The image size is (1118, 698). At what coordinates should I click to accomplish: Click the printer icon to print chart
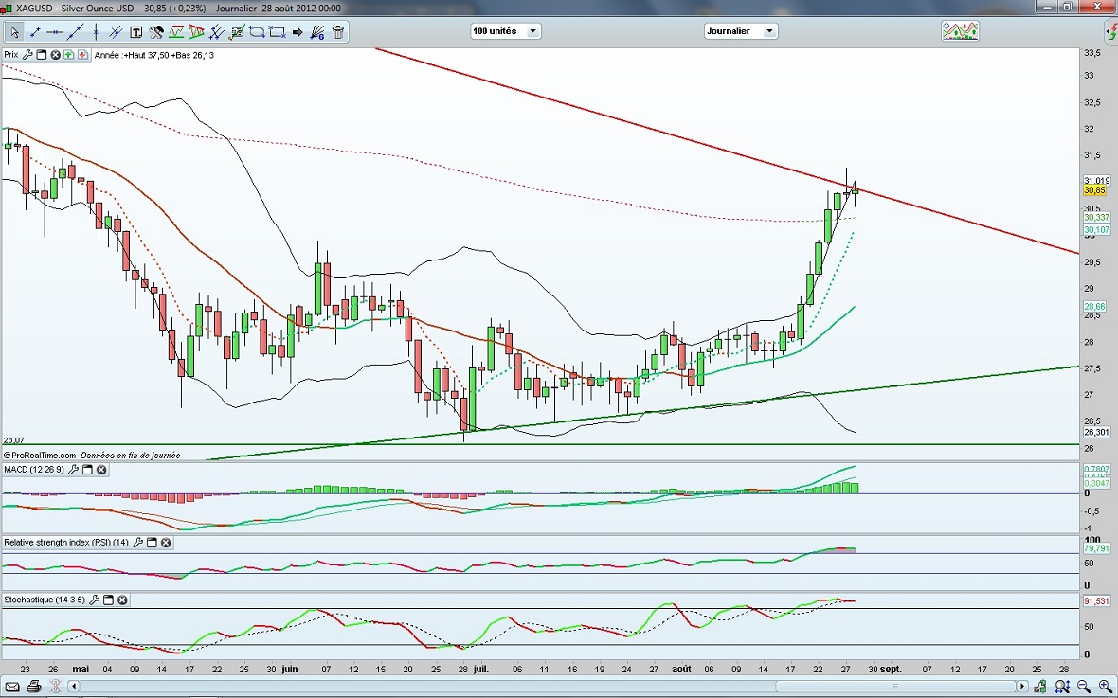[x=34, y=686]
